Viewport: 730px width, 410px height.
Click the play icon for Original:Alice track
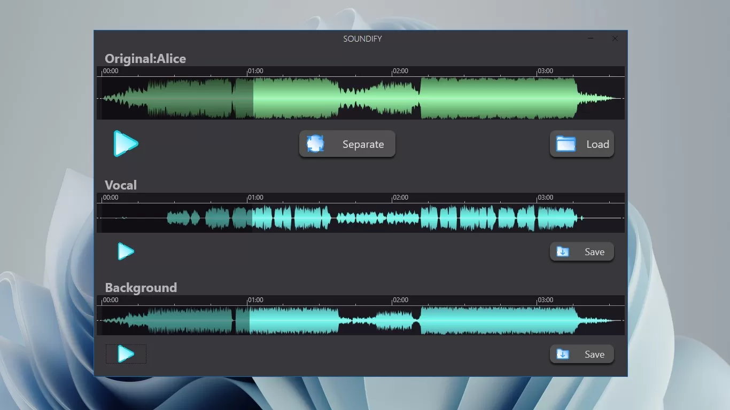[126, 144]
